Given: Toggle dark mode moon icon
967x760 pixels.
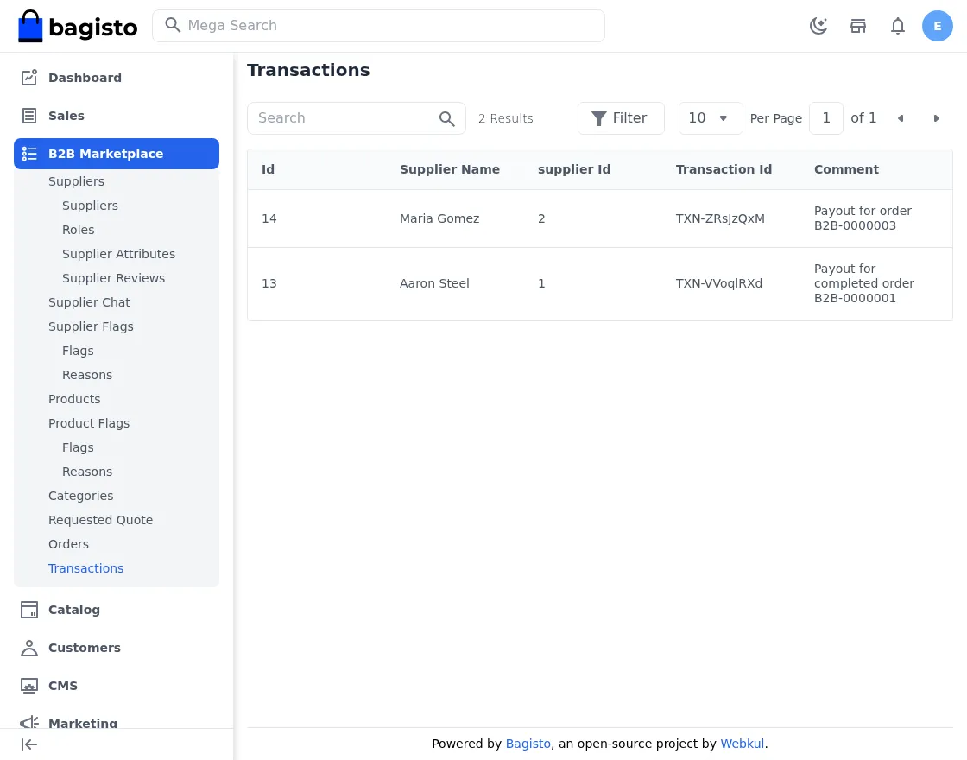Looking at the screenshot, I should pos(818,26).
